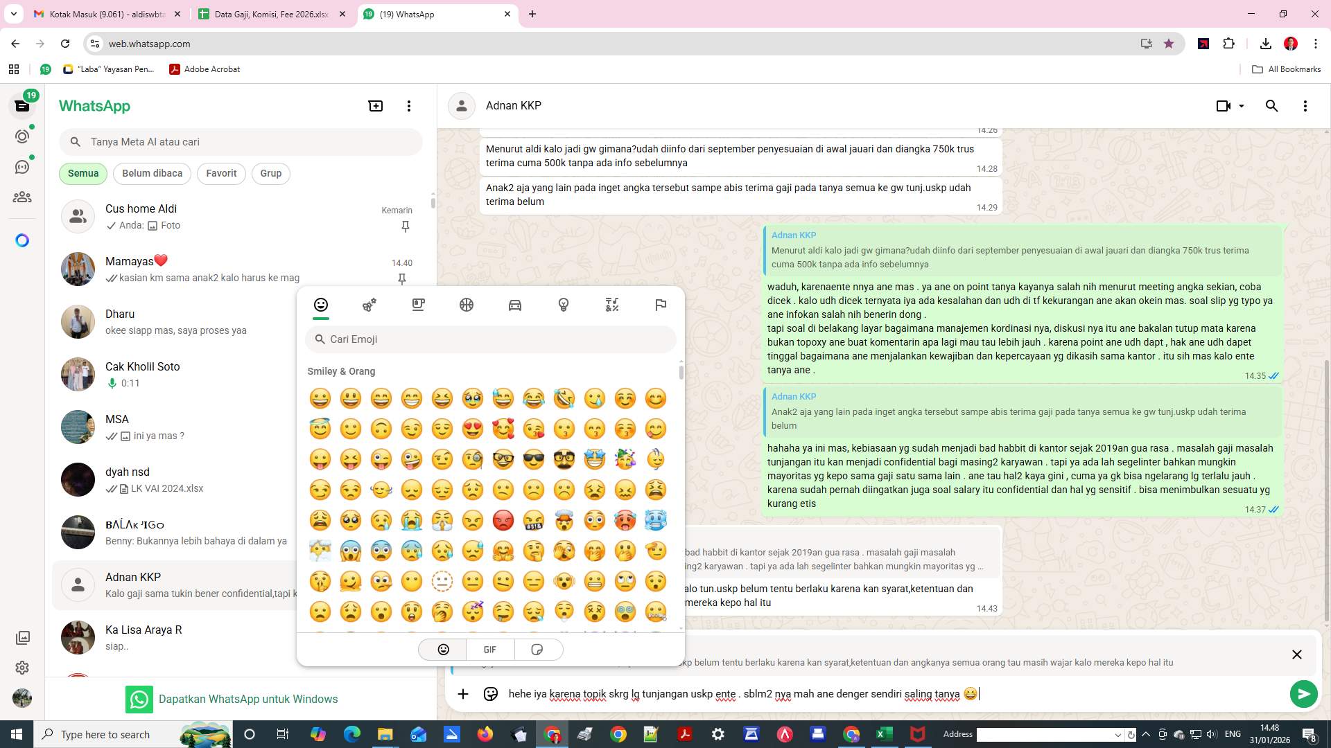1331x748 pixels.
Task: Send the typed message with green arrow
Action: point(1303,694)
